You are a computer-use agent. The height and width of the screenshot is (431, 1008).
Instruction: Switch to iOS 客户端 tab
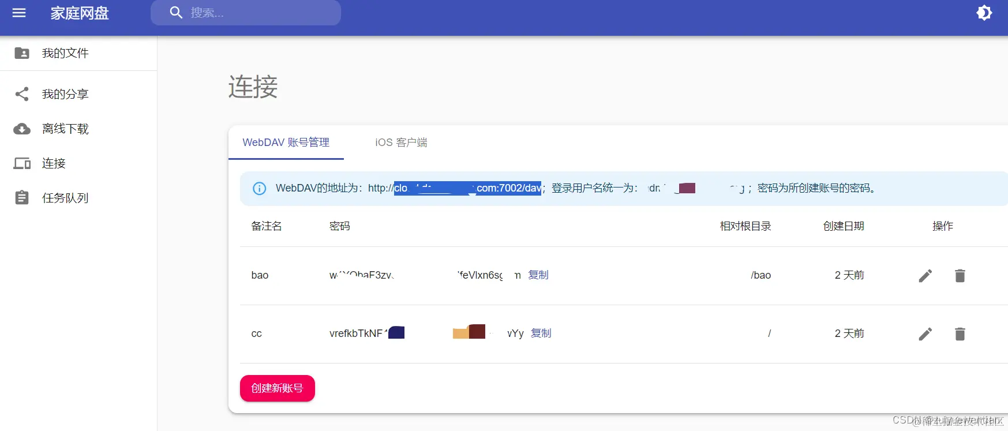click(x=401, y=143)
